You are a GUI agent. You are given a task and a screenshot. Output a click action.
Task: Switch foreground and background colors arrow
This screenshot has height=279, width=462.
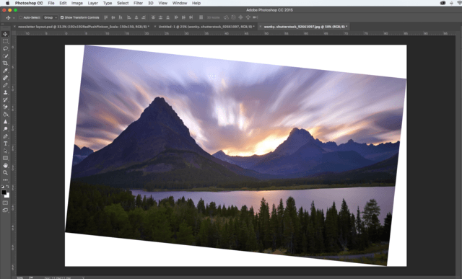[8, 187]
